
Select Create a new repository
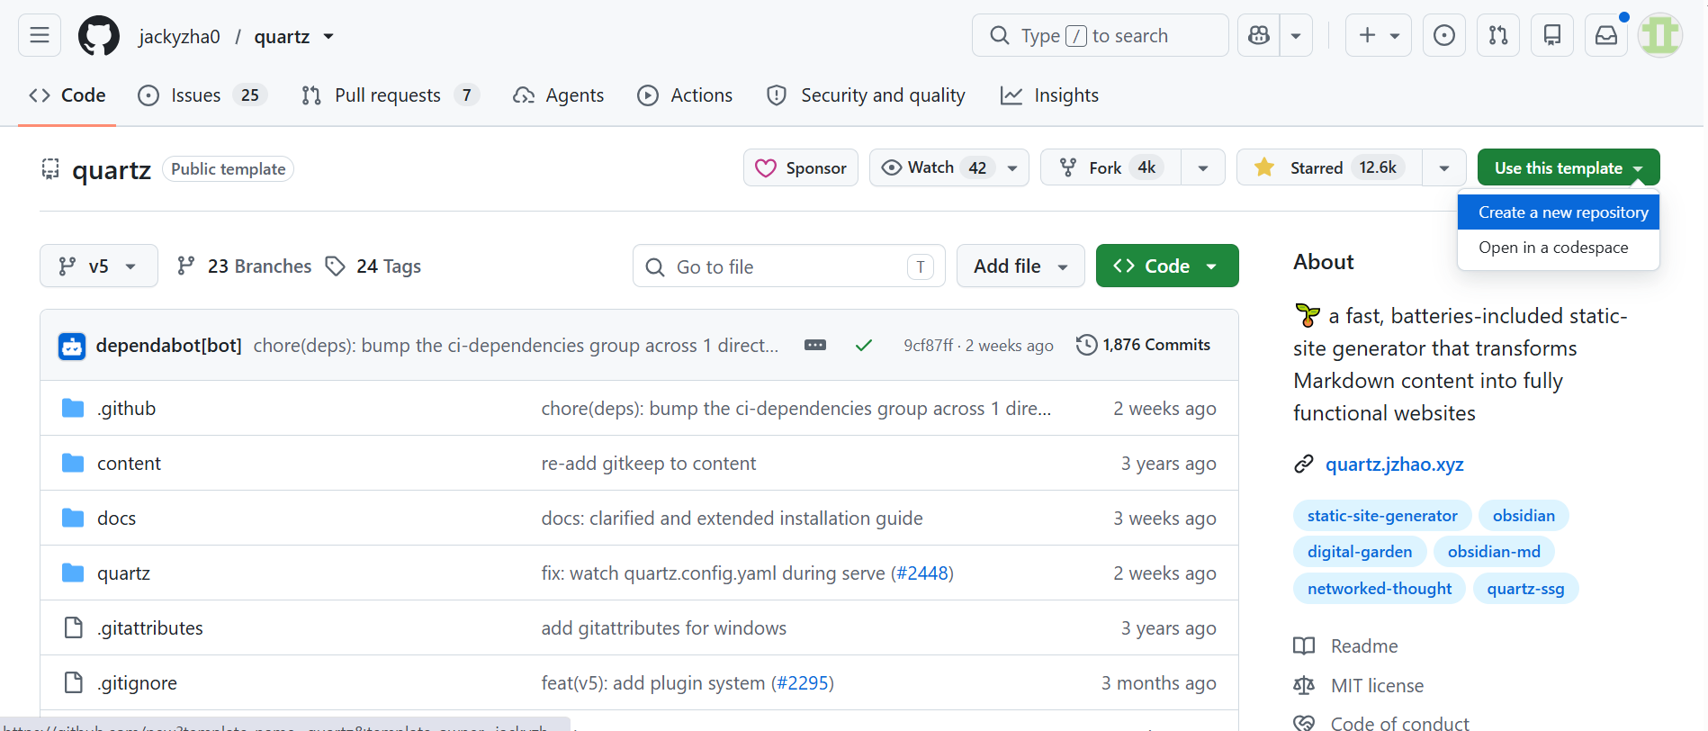coord(1559,212)
